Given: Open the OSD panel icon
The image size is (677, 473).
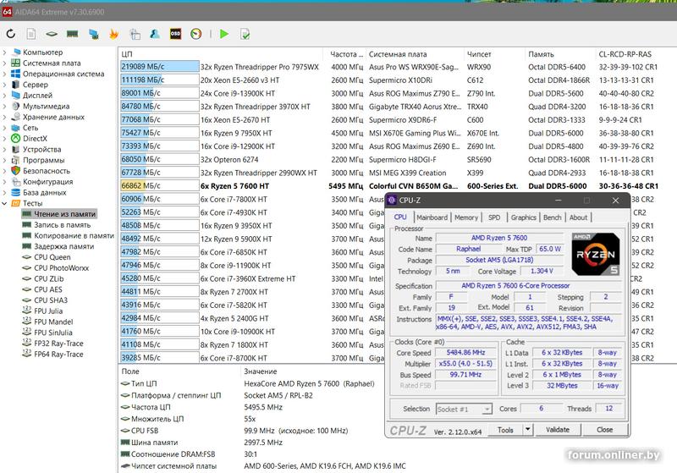Looking at the screenshot, I should click(x=175, y=34).
